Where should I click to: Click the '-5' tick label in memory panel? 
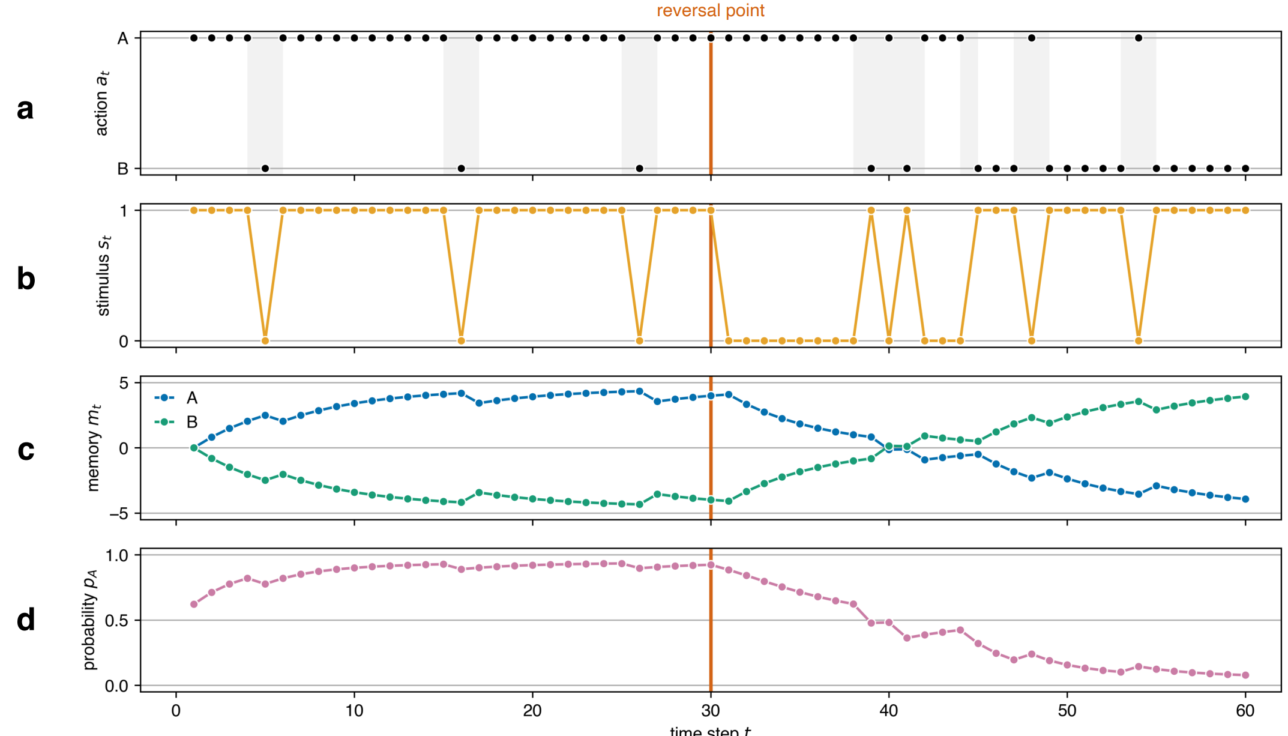click(118, 514)
